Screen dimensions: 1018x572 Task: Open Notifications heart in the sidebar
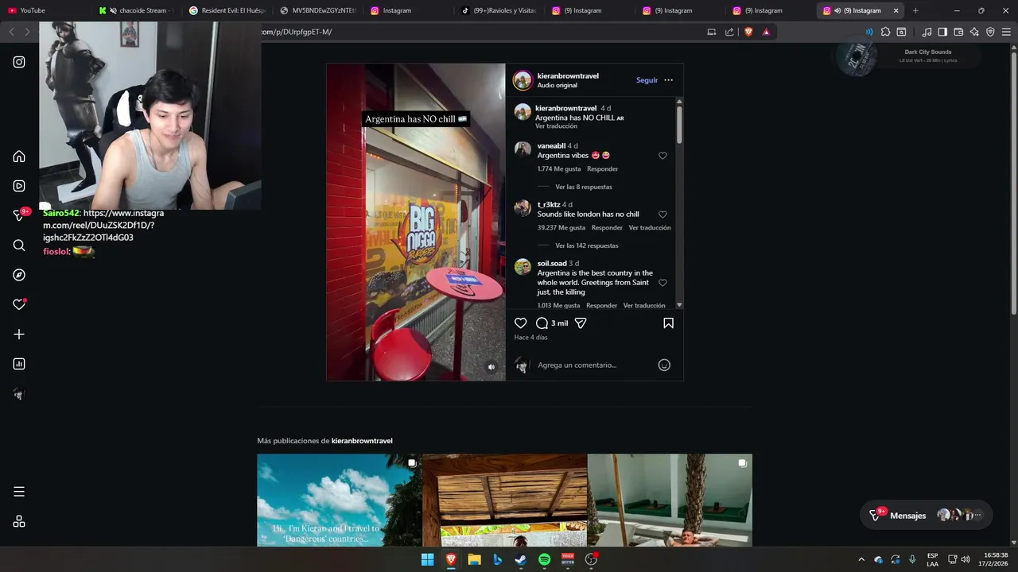click(x=19, y=304)
